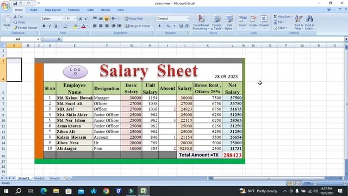Click the Insert Worksheet tab button

click(x=66, y=178)
